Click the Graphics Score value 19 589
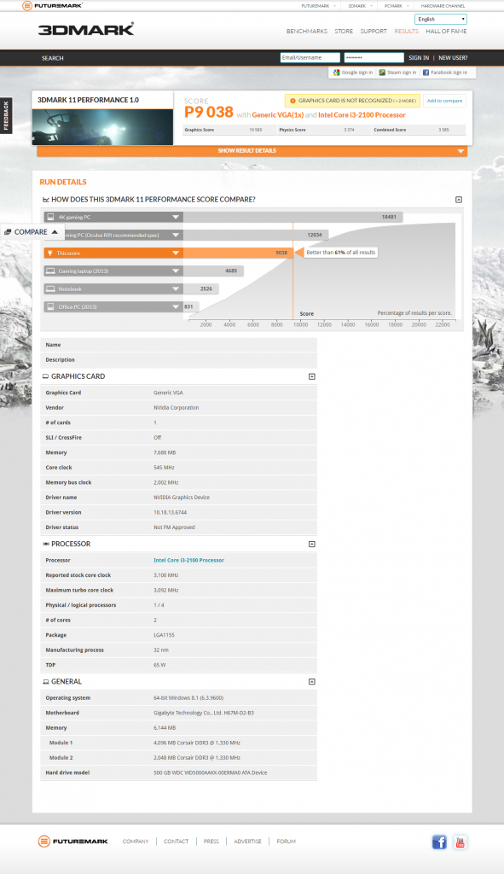504x874 pixels. (256, 130)
